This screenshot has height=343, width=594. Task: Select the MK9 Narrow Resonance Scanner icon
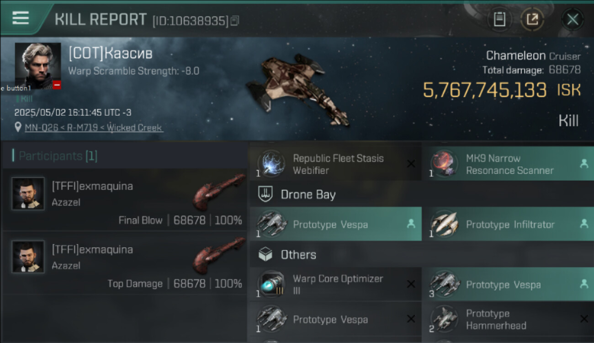(x=444, y=164)
